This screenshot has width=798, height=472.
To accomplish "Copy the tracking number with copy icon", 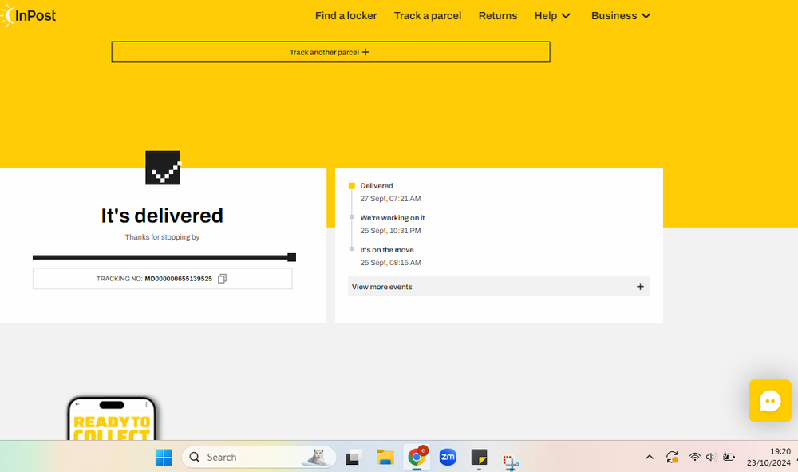I will (x=223, y=279).
